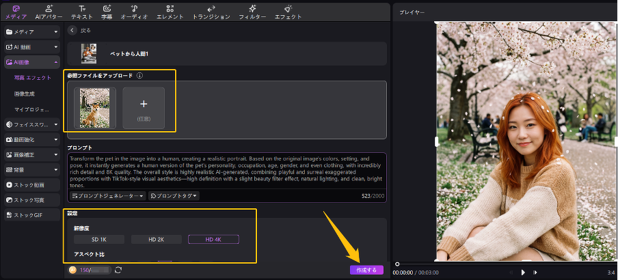Viewport: 618px width, 280px height.
Task: Open the プロンプトタグ dropdown
Action: pyautogui.click(x=174, y=196)
